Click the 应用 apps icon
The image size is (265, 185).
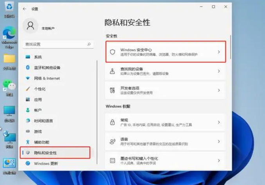[28, 100]
